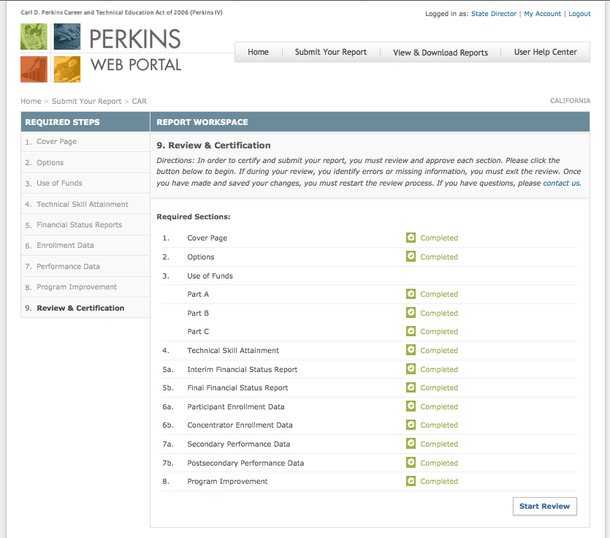Click Logout at the top right

pyautogui.click(x=579, y=13)
